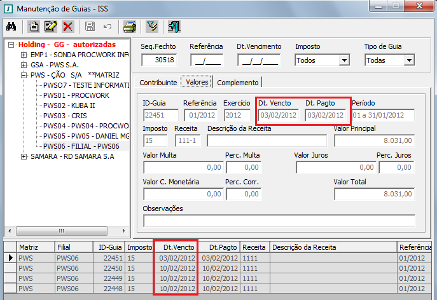The image size is (437, 300).
Task: Select PWSO7 - TESTE INFORMATI tree item
Action: [x=86, y=85]
